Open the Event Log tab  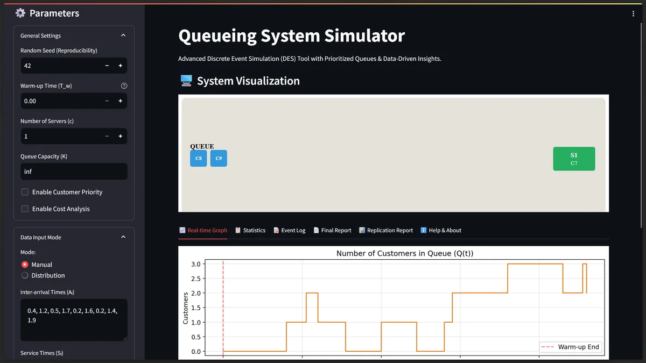289,230
